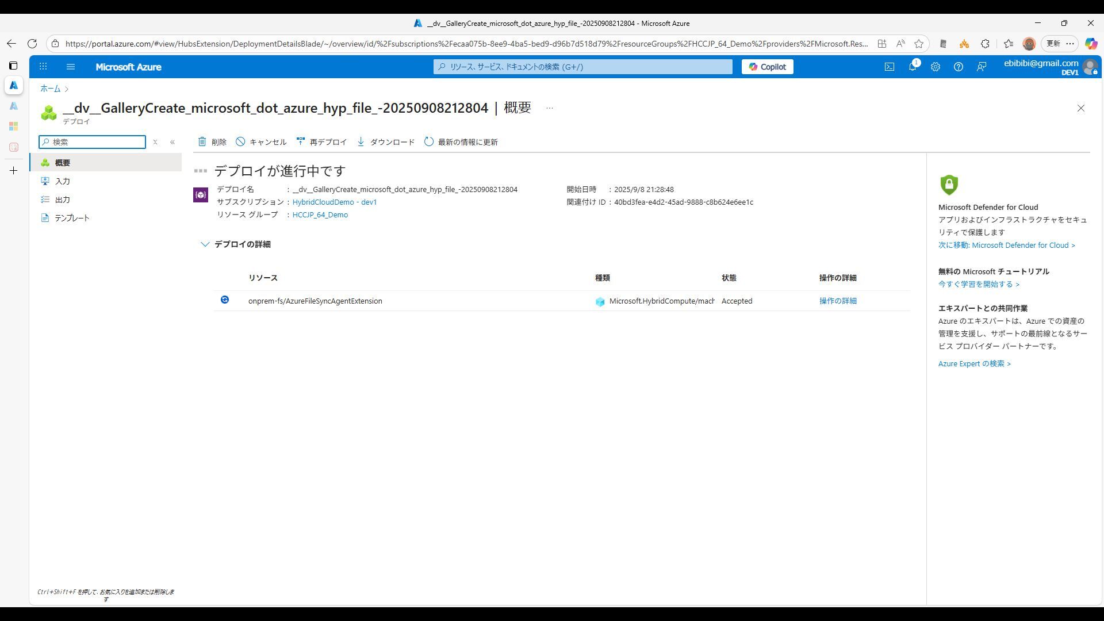Viewport: 1104px width, 621px height.
Task: Open the favorites list icon in toolbar
Action: coord(1009,44)
